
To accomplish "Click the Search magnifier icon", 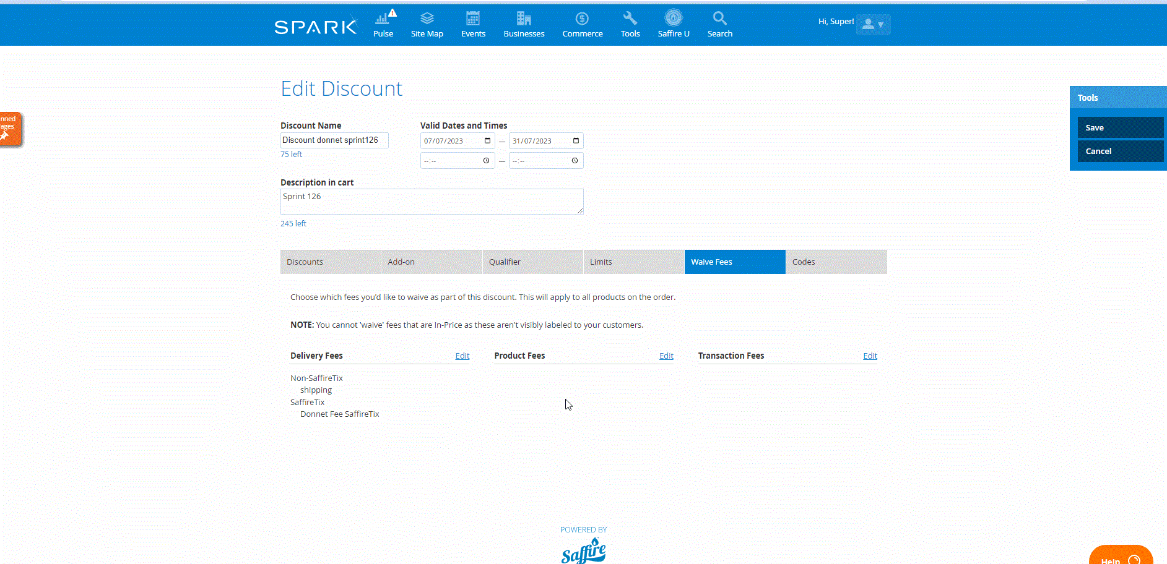I will coord(719,19).
